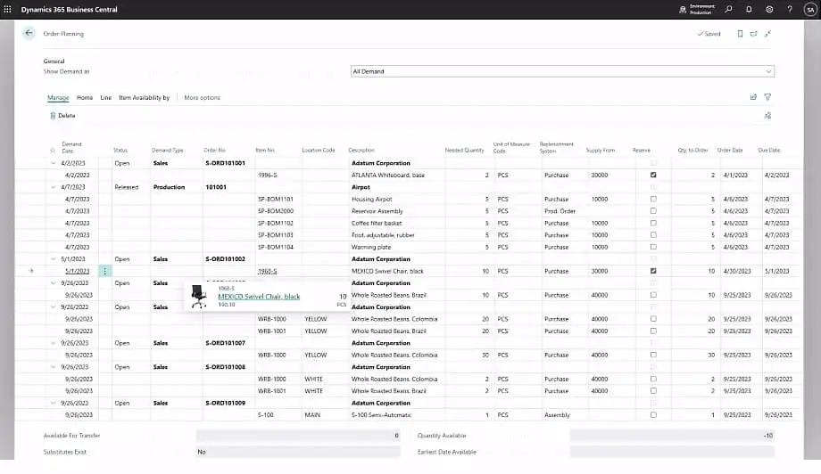Click the Delete action text
821x474 pixels.
click(x=67, y=116)
